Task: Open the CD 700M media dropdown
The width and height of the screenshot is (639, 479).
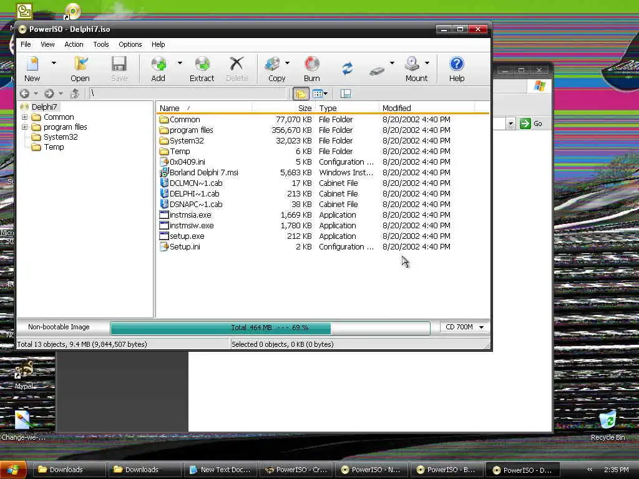Action: click(x=464, y=327)
